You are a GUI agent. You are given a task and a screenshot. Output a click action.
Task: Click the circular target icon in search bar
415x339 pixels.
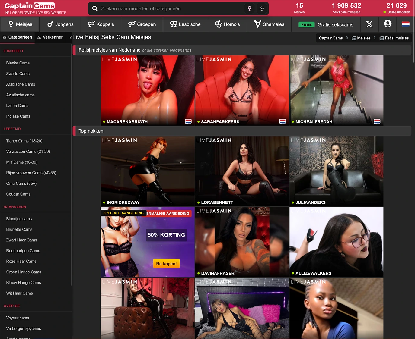262,9
